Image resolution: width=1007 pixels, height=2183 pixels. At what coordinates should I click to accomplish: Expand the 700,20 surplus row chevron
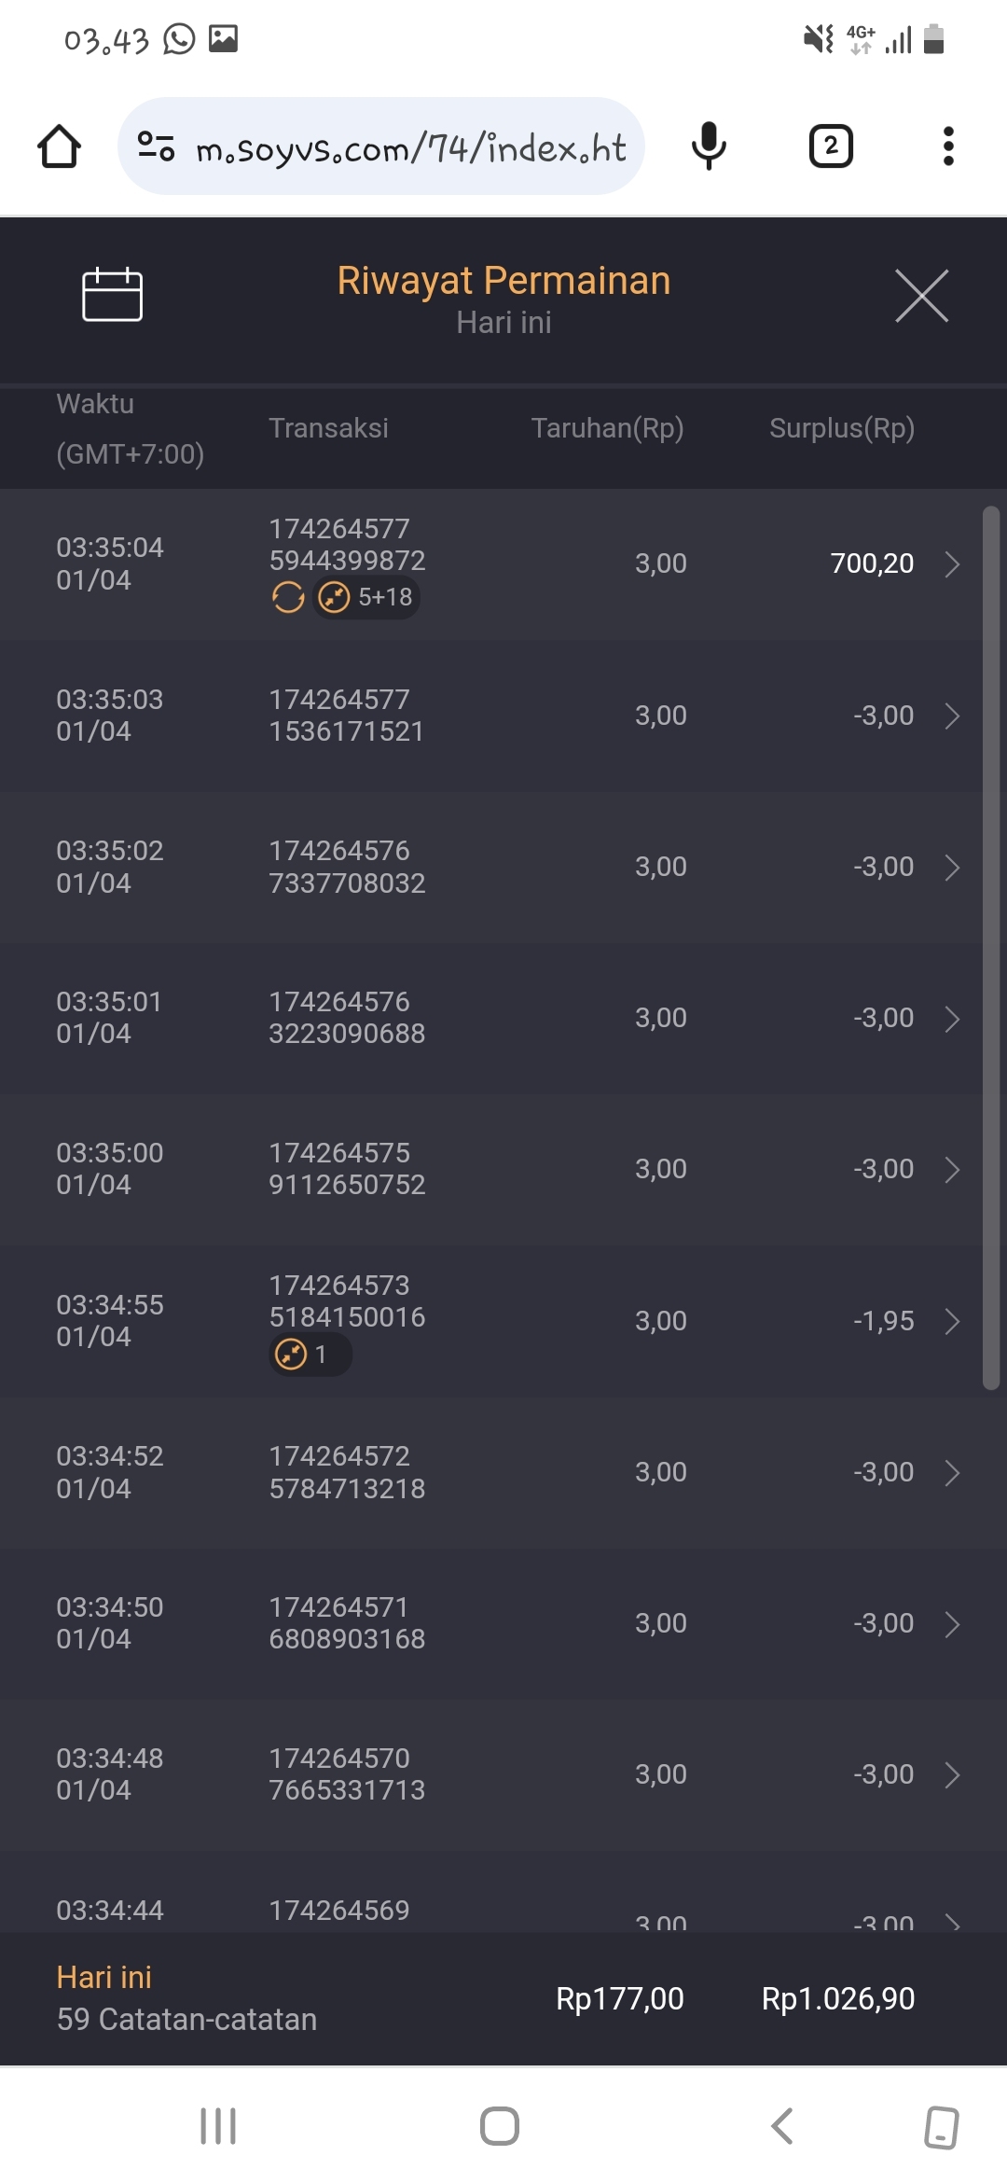951,564
